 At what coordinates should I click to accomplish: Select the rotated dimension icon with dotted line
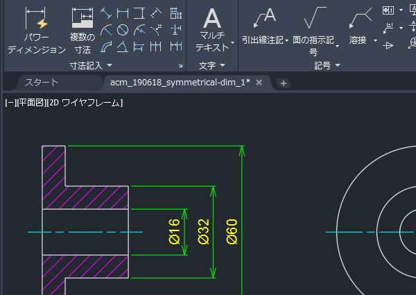point(156,13)
